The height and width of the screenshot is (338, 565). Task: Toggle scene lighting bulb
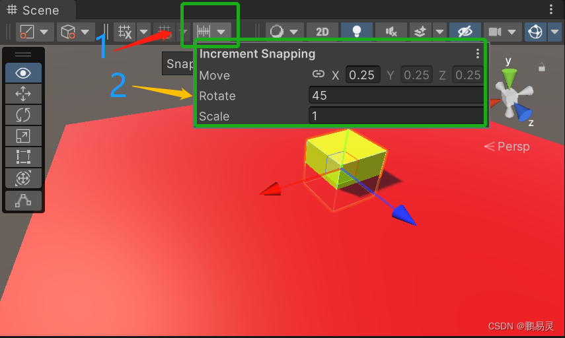[x=356, y=32]
